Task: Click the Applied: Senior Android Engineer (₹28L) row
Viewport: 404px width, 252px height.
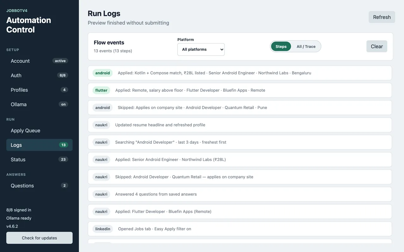Action: 240,159
